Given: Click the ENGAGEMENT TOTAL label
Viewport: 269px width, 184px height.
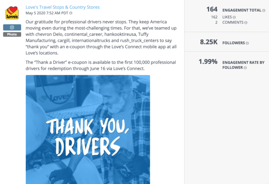Looking at the screenshot, I should (242, 10).
